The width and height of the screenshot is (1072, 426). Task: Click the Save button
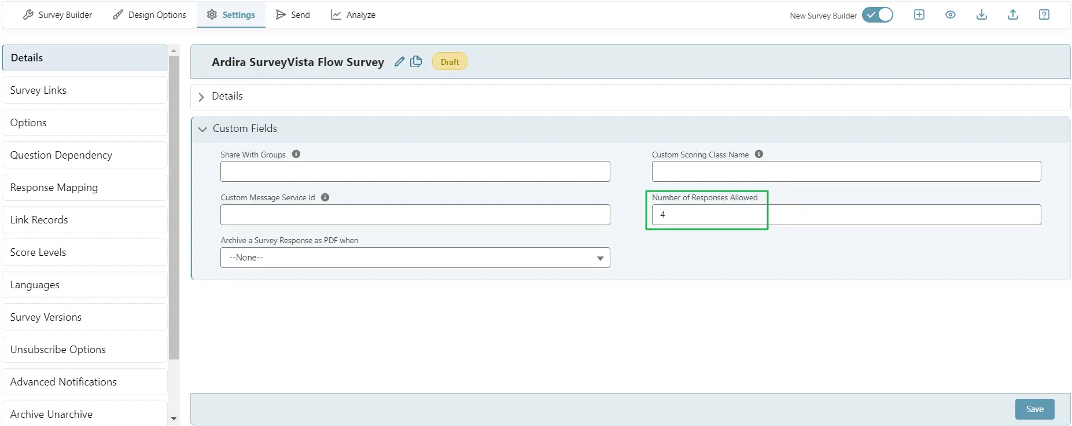pyautogui.click(x=1034, y=409)
